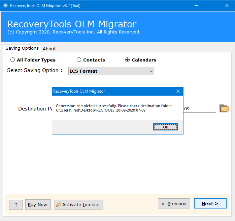Open Activate License with the key icon
This screenshot has width=235, height=221.
(79, 204)
